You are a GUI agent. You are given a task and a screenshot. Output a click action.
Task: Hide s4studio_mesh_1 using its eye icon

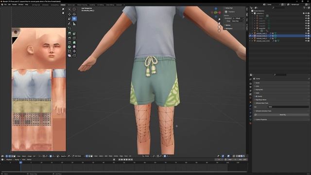[x=306, y=34]
